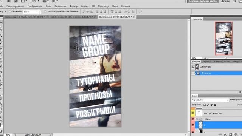
Task: Align right edges of layers
Action: pyautogui.click(x=105, y=12)
